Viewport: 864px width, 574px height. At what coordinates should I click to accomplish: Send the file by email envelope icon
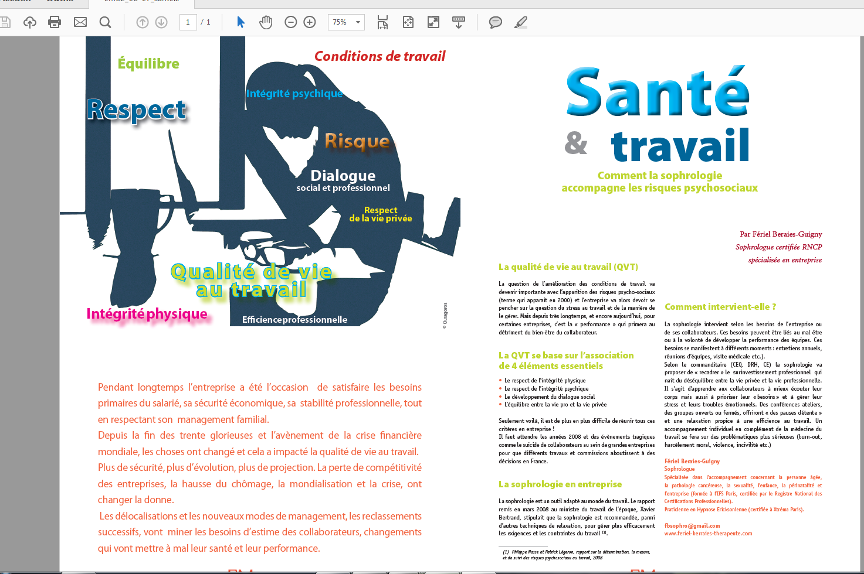pos(80,22)
